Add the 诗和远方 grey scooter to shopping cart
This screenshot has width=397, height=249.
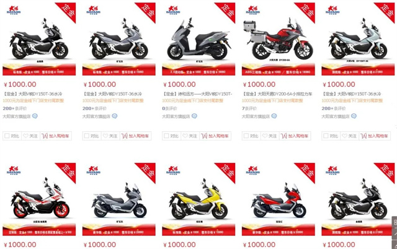click(215, 136)
